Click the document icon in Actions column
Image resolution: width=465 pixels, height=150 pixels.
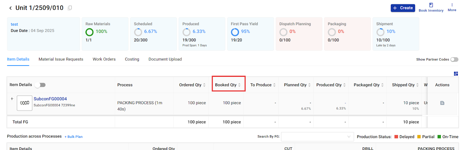click(x=442, y=103)
